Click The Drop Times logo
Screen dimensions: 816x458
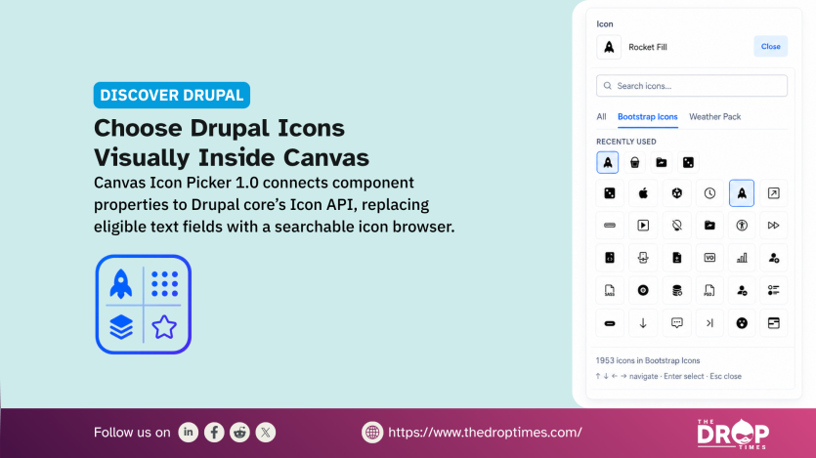[x=733, y=435]
